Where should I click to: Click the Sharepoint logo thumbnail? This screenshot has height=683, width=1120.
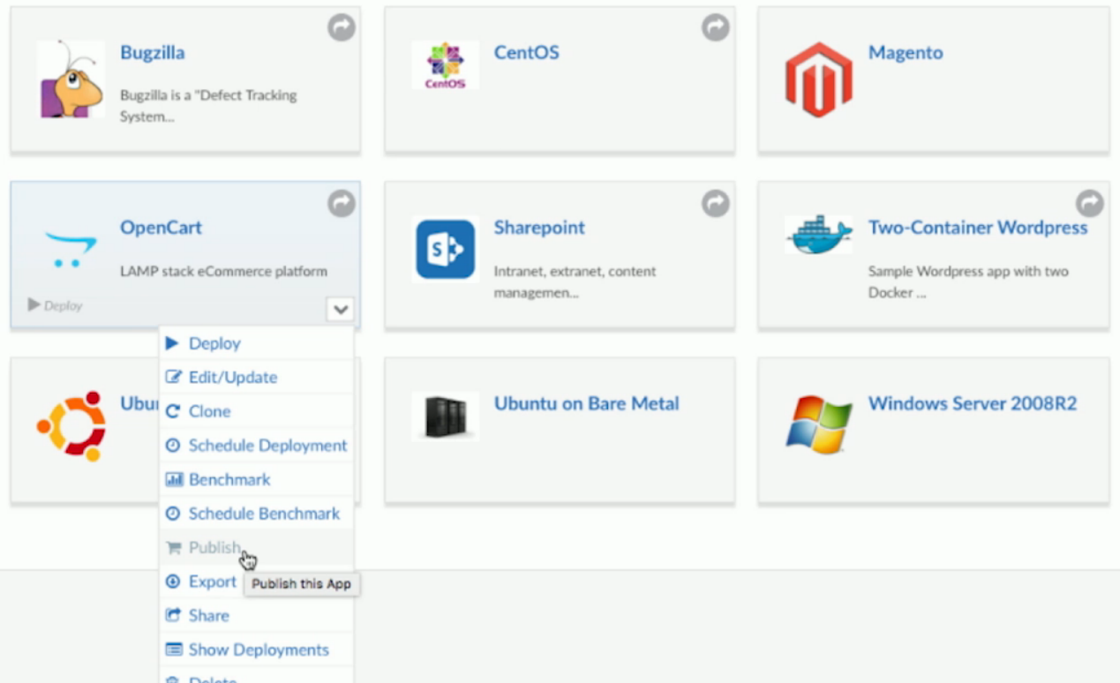pos(445,250)
